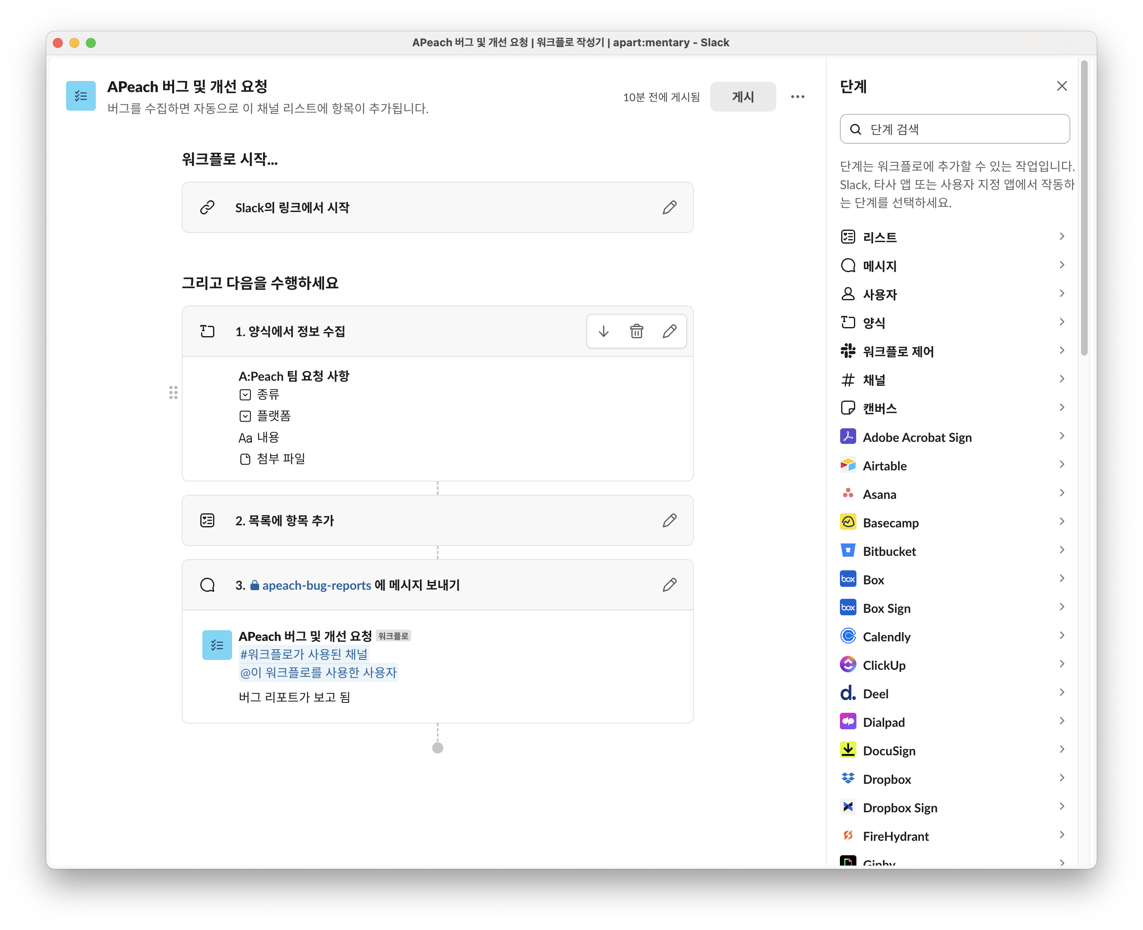This screenshot has width=1143, height=930.
Task: Open the three-dot more options menu
Action: 797,97
